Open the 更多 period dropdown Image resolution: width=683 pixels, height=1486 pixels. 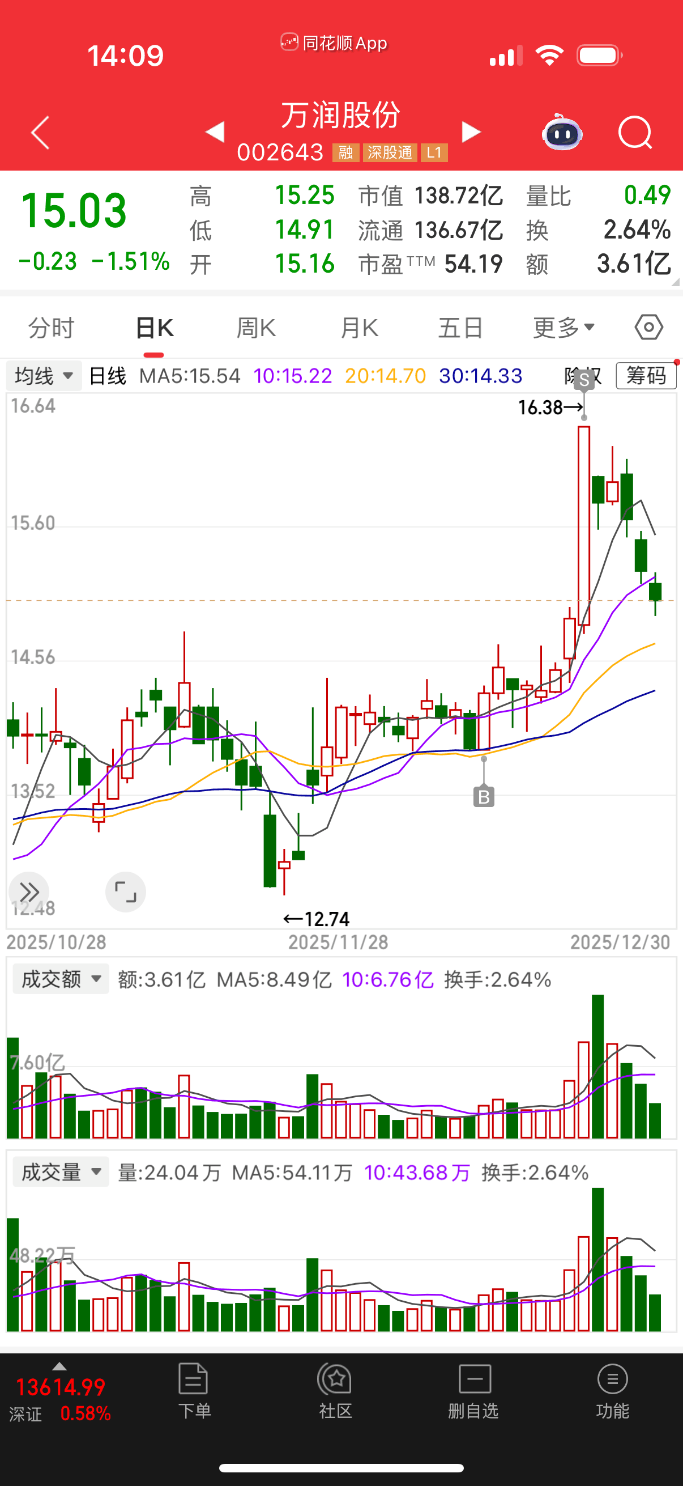563,328
